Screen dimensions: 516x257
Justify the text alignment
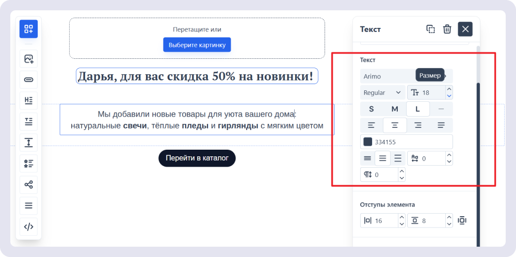(441, 125)
